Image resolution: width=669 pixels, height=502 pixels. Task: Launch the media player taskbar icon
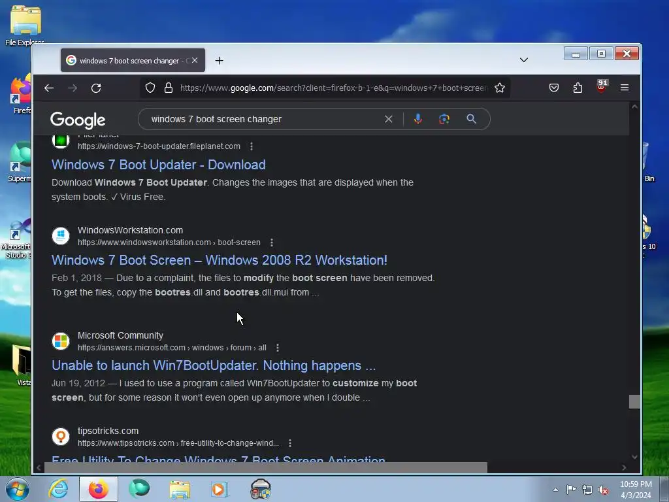click(x=220, y=489)
